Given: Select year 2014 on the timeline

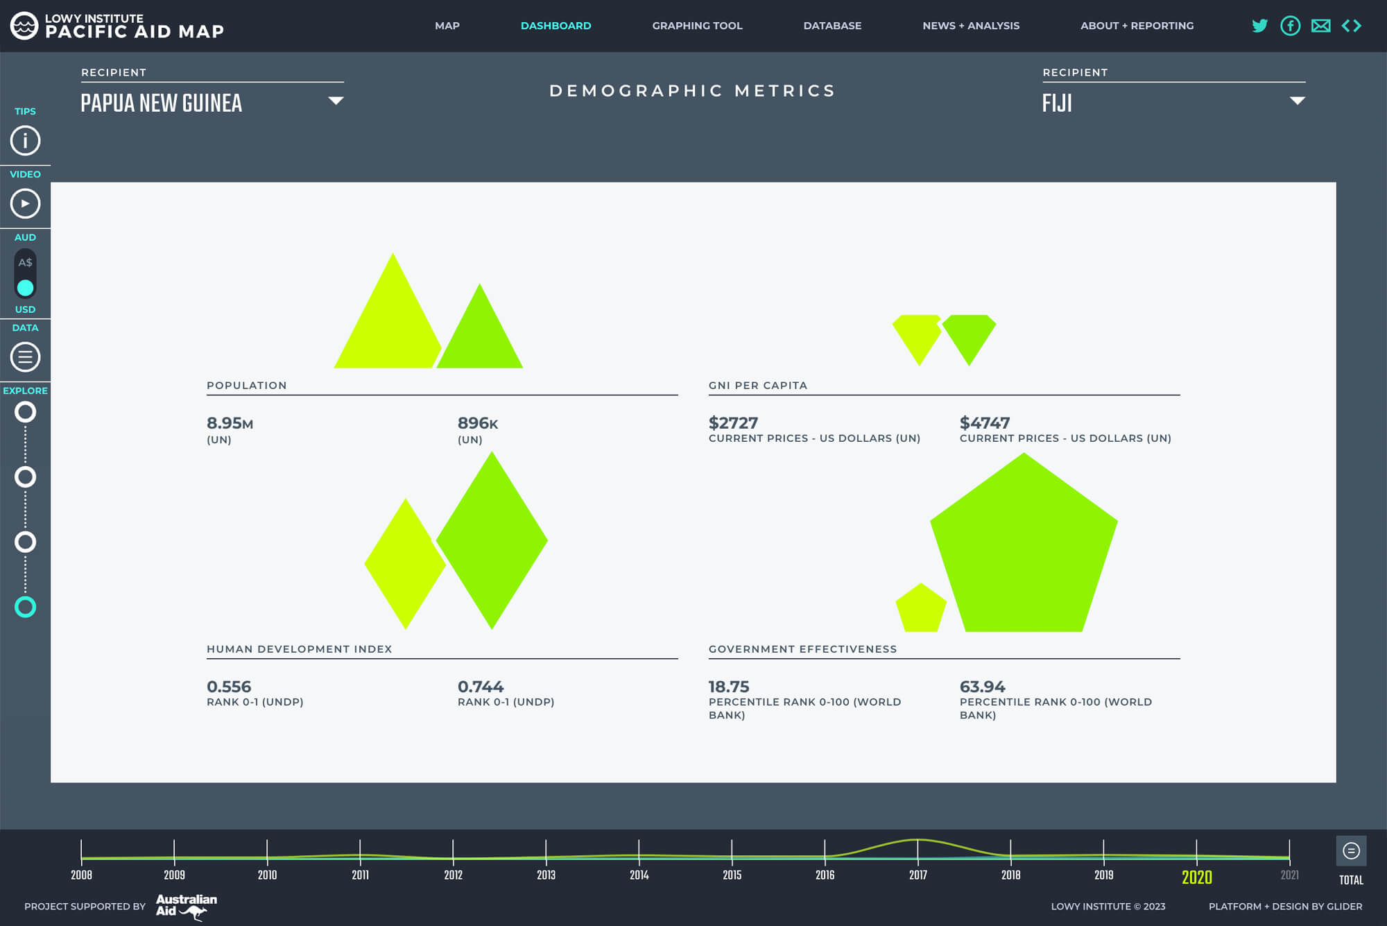Looking at the screenshot, I should point(639,875).
